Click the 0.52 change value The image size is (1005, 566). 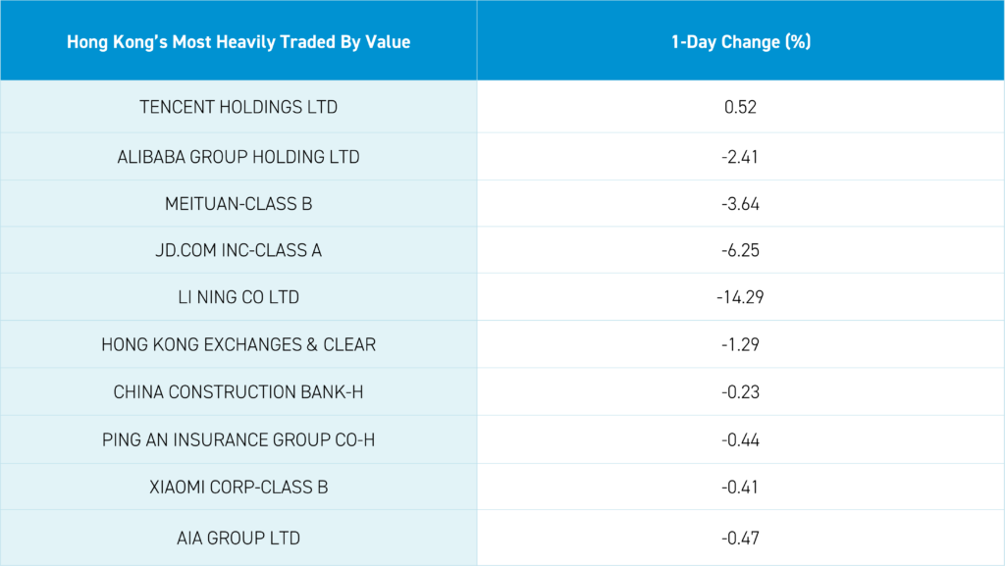point(740,107)
